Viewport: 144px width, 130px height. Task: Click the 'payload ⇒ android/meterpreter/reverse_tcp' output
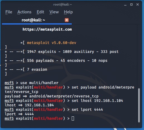pos(52,96)
